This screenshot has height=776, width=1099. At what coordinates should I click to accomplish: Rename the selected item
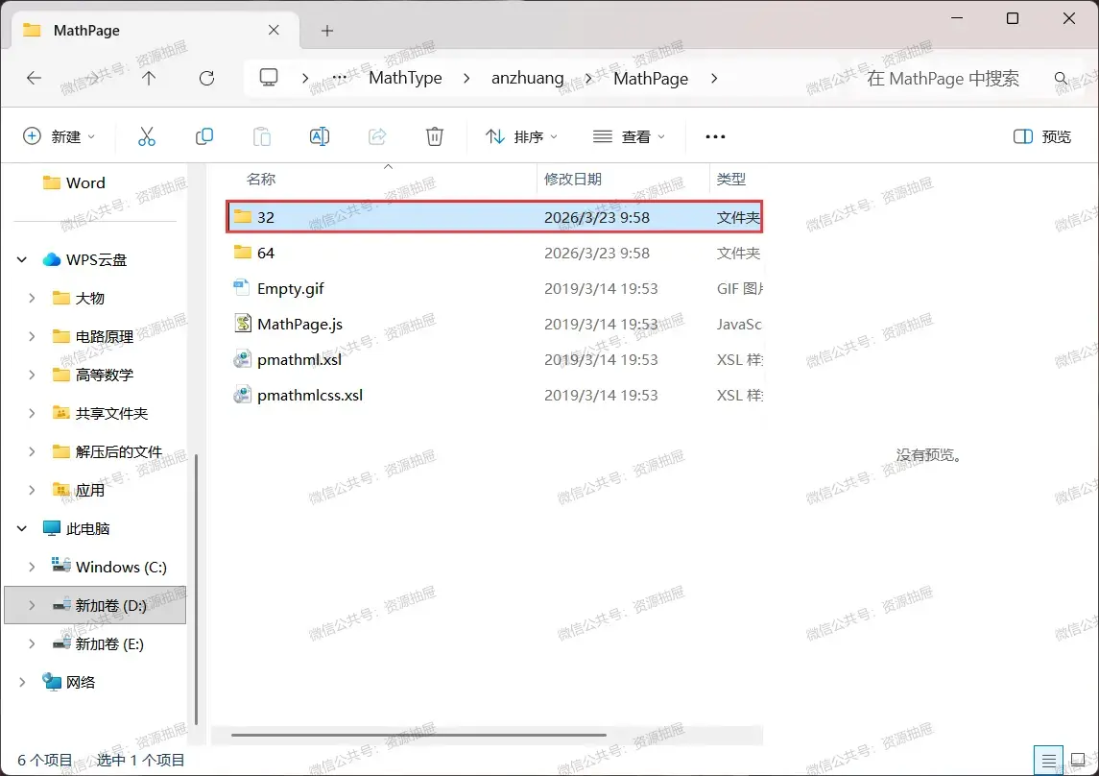pos(320,136)
